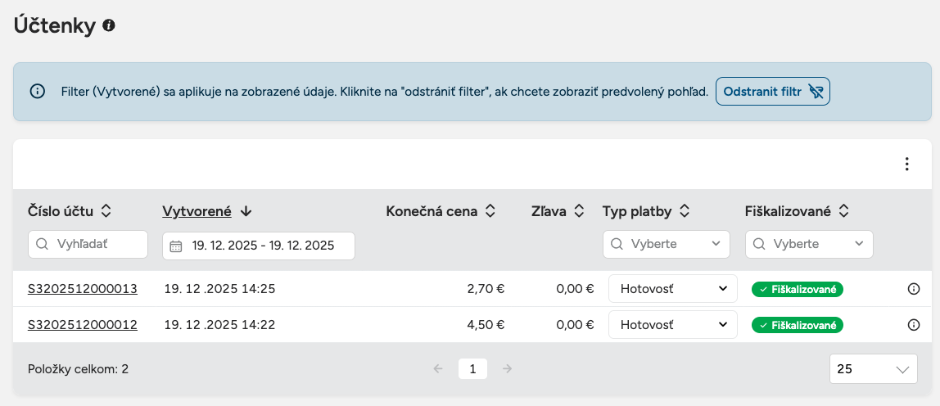Show info for receipt S3202512000012
The height and width of the screenshot is (406, 940).
coord(914,325)
